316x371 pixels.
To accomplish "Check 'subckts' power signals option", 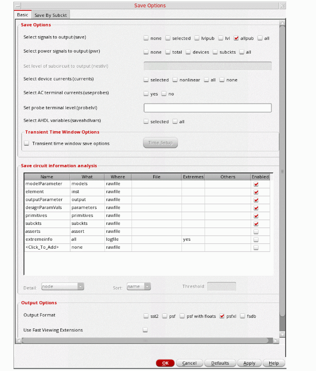I will click(x=215, y=52).
